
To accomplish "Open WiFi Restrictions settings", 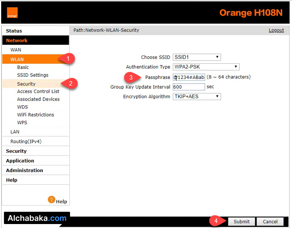I will pyautogui.click(x=36, y=115).
